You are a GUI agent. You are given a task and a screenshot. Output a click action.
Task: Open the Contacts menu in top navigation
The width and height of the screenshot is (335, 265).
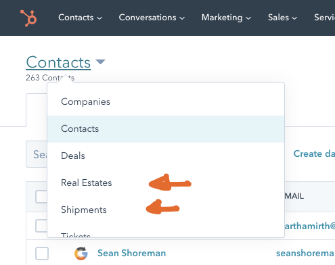(80, 18)
